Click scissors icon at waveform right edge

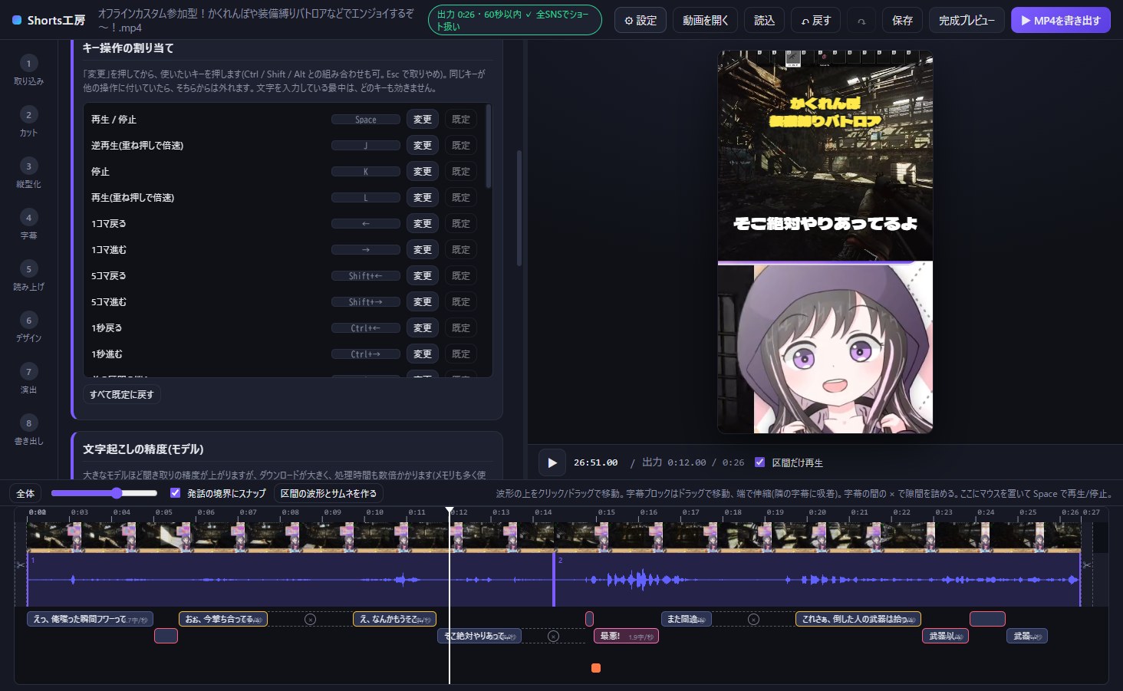[x=1086, y=564]
